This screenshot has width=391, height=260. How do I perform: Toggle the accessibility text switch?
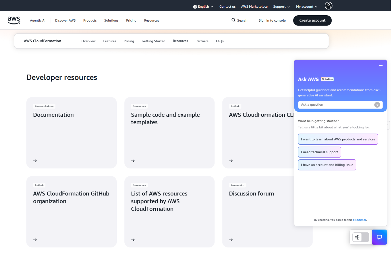coord(361,237)
